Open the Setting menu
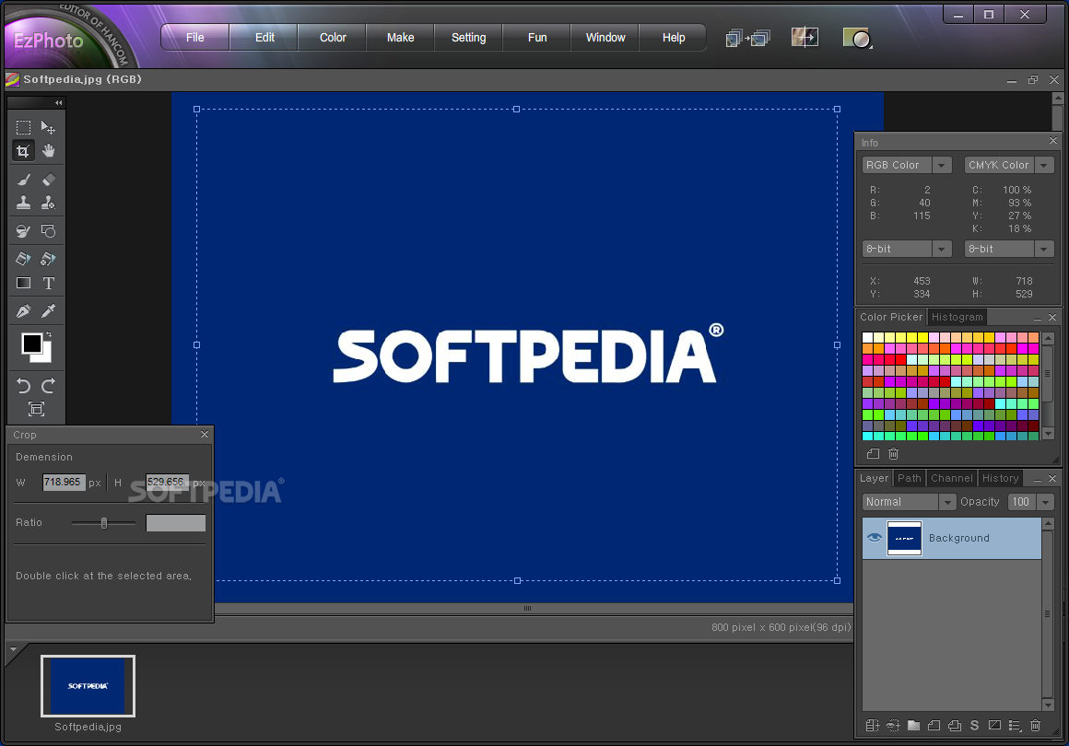 pos(468,38)
